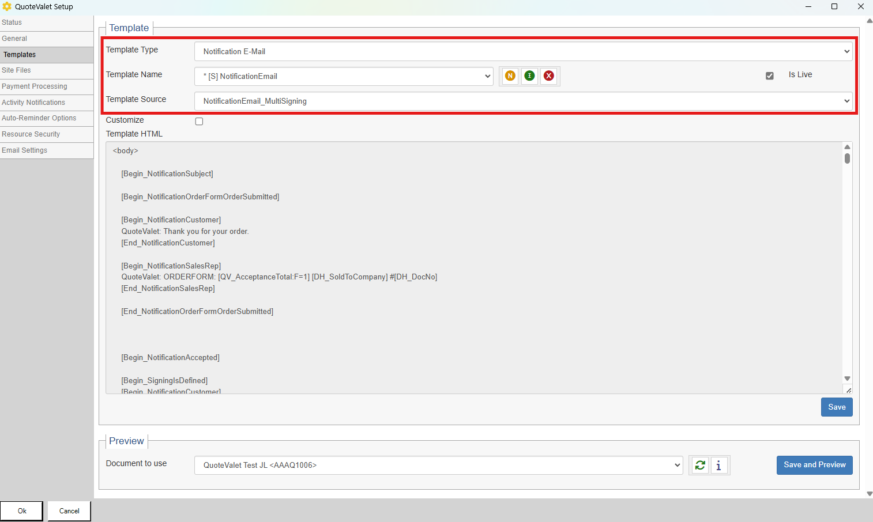Screen dimensions: 873x522
Task: Click the '[Begin_NotificationOrderFormOrderSubmitted]' line
Action: (200, 197)
